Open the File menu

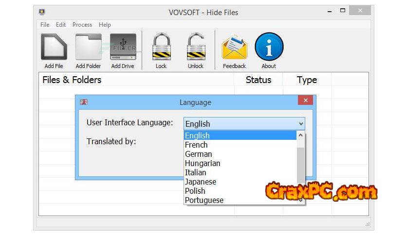45,25
